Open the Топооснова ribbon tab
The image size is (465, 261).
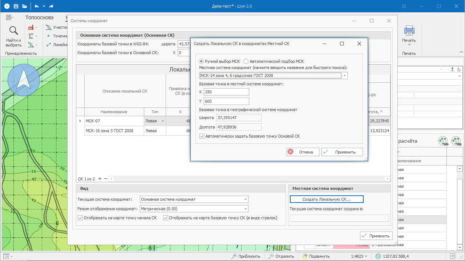click(39, 17)
